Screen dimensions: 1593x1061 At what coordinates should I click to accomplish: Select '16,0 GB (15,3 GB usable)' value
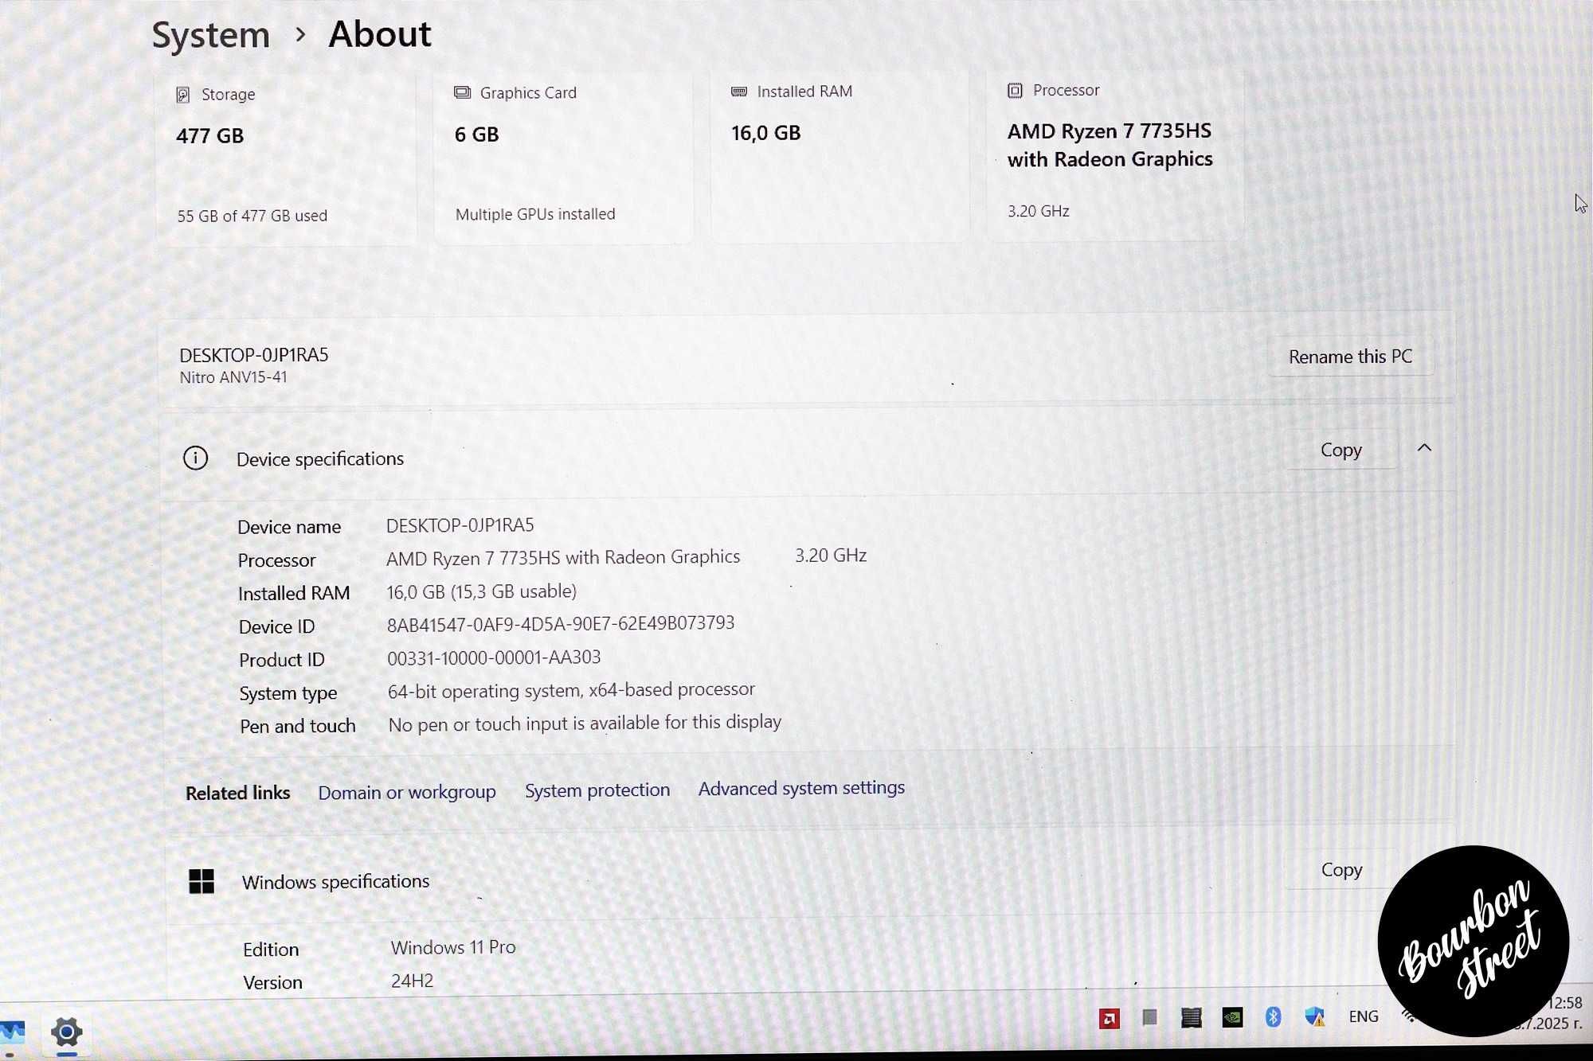(x=481, y=592)
